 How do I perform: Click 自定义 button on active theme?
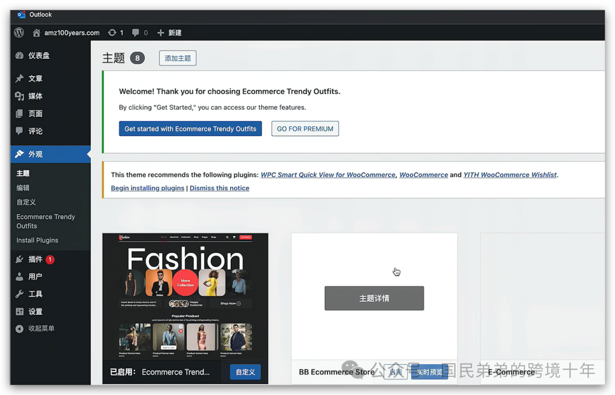point(245,372)
